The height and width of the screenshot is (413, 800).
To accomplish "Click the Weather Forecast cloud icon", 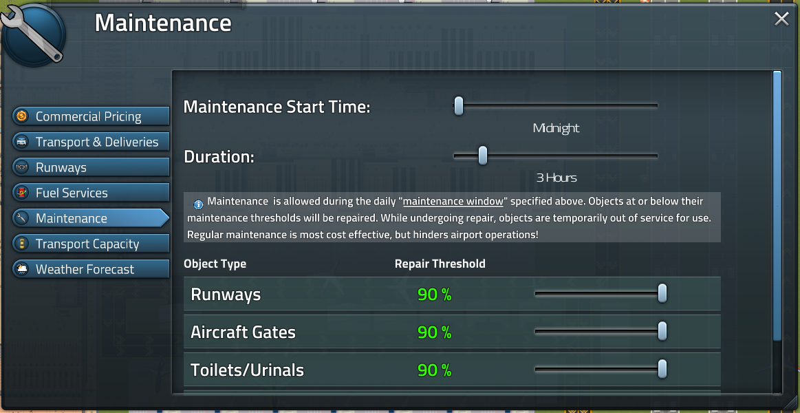I will (21, 269).
